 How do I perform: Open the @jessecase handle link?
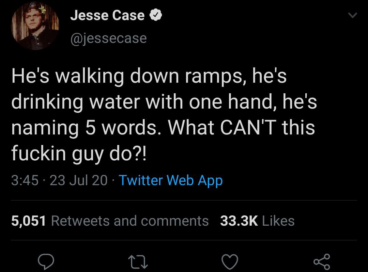pyautogui.click(x=108, y=38)
